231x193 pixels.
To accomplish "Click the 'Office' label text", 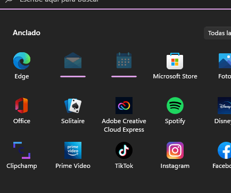I will tap(22, 121).
